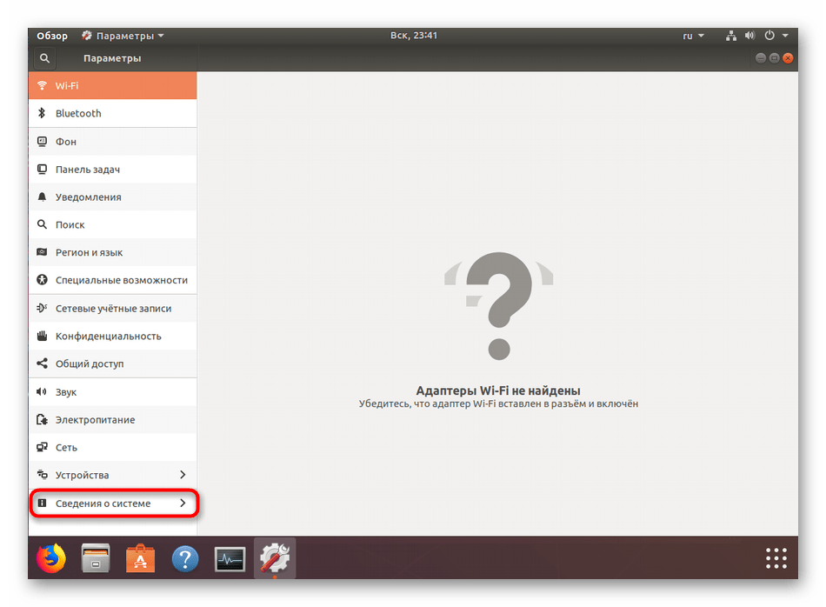Click the network status icon in top bar
Image resolution: width=826 pixels, height=607 pixels.
click(730, 36)
